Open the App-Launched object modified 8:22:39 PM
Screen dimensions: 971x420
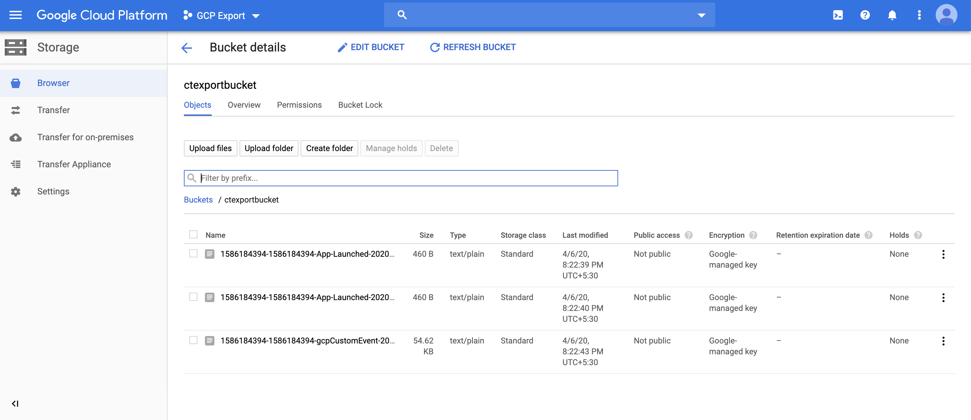tap(308, 254)
